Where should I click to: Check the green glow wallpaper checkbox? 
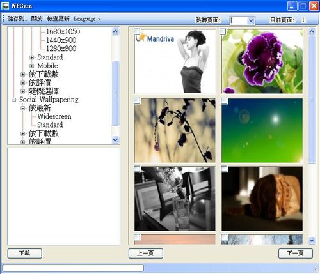click(224, 101)
